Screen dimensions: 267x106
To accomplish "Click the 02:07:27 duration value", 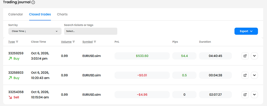I will [216, 95].
